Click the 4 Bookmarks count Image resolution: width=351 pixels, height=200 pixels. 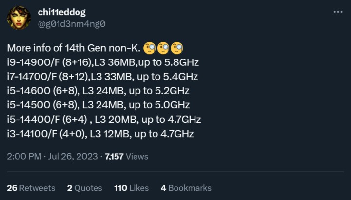(186, 188)
